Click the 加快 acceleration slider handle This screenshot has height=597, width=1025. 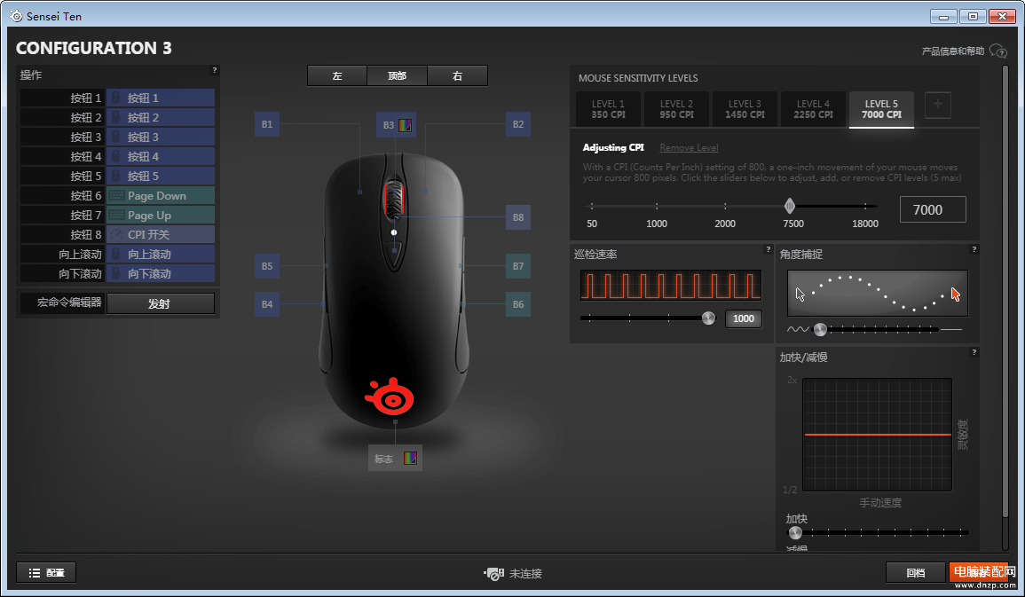click(795, 533)
